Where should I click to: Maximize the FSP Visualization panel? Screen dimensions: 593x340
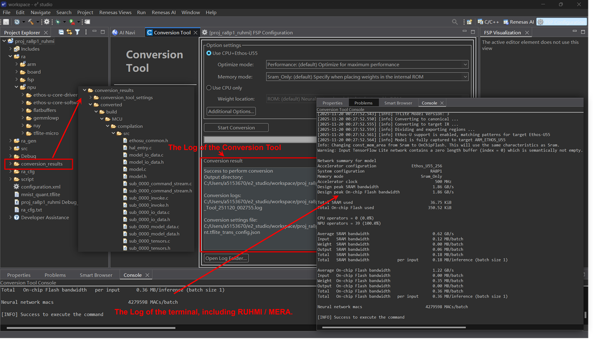pyautogui.click(x=583, y=32)
